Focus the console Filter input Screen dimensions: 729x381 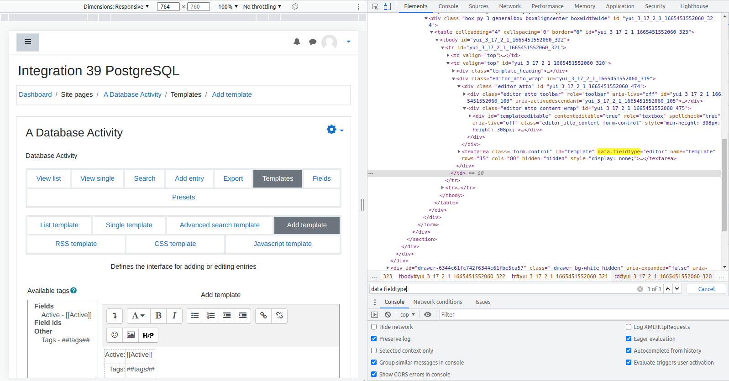pos(583,314)
